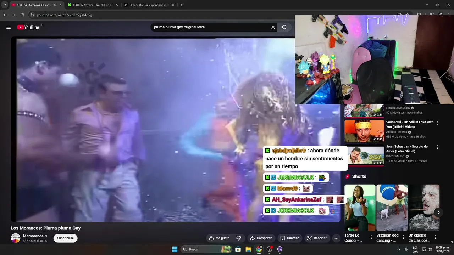This screenshot has width=454, height=255.
Task: Open the Brazilian dog dancing short
Action: pos(392,208)
